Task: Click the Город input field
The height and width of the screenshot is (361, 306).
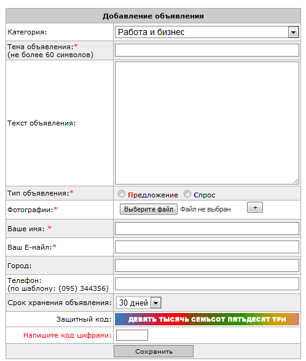Action: point(207,266)
